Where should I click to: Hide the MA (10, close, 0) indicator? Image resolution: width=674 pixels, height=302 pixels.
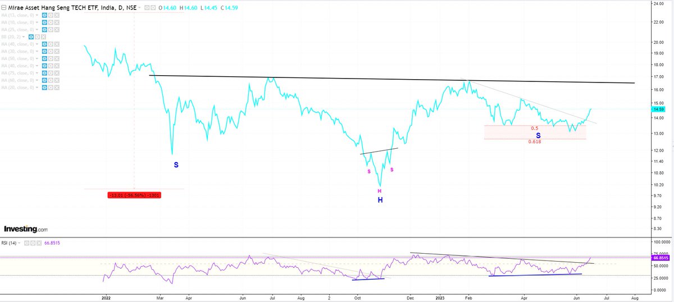pos(44,22)
